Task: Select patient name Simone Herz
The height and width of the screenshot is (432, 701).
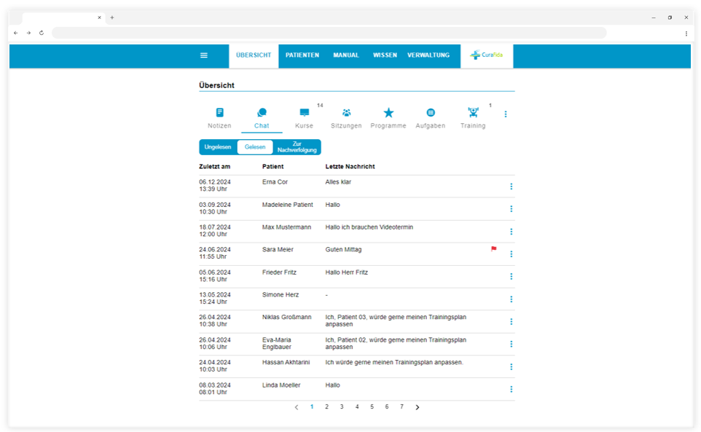Action: [281, 294]
